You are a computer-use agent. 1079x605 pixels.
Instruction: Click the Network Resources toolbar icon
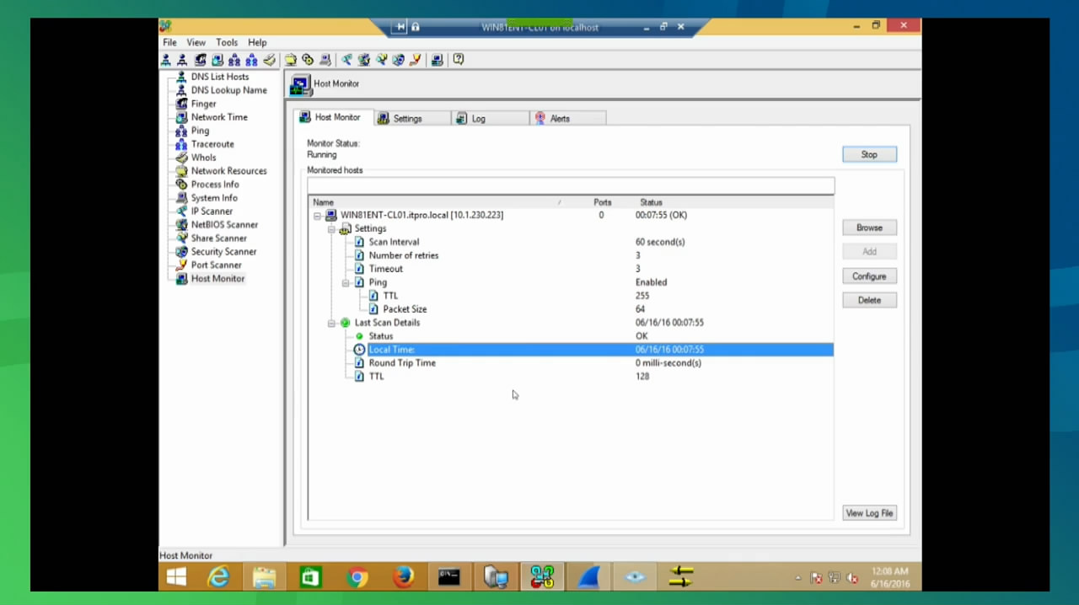coord(291,60)
